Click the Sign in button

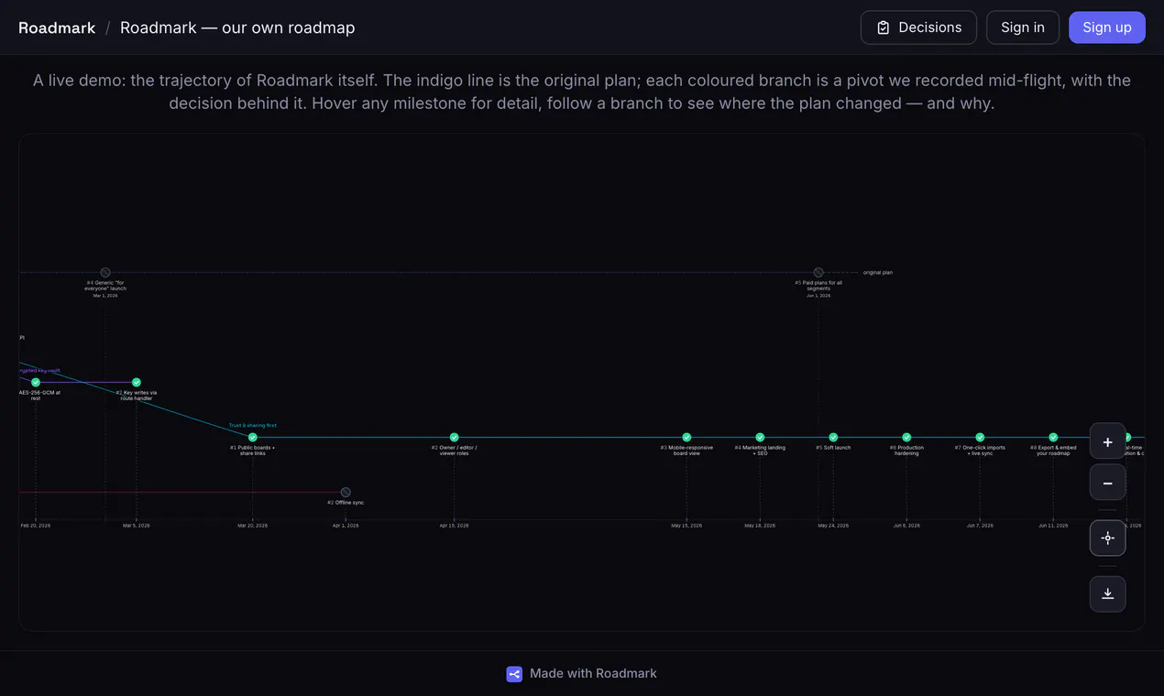[1023, 27]
